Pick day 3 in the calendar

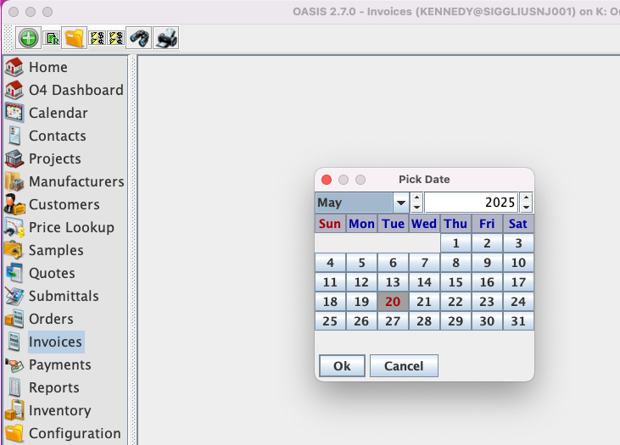click(518, 243)
